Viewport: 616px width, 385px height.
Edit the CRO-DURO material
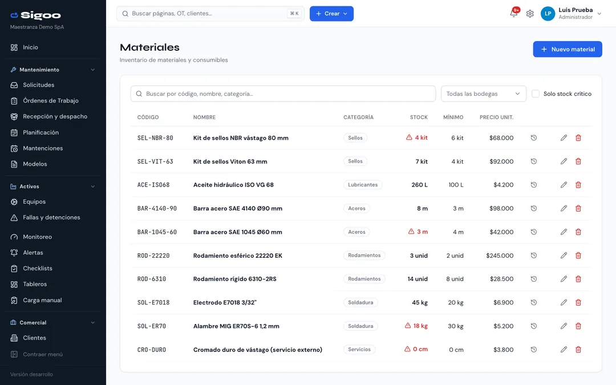[x=564, y=350]
